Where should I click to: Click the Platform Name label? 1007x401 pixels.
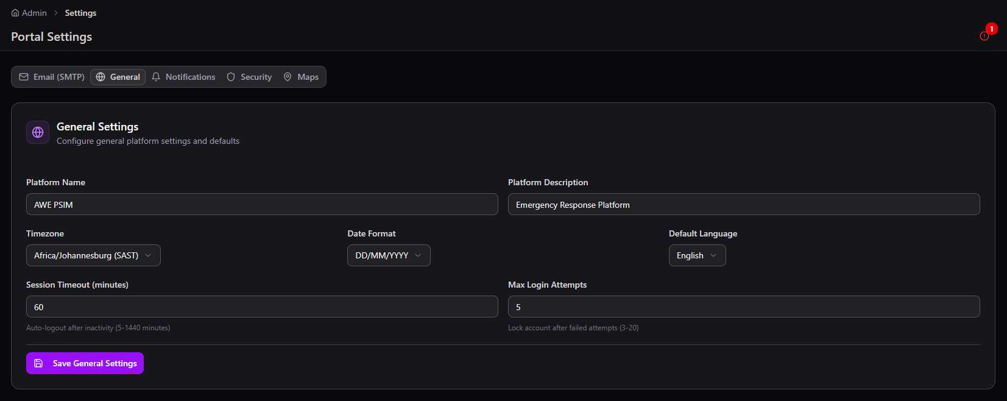(x=55, y=182)
